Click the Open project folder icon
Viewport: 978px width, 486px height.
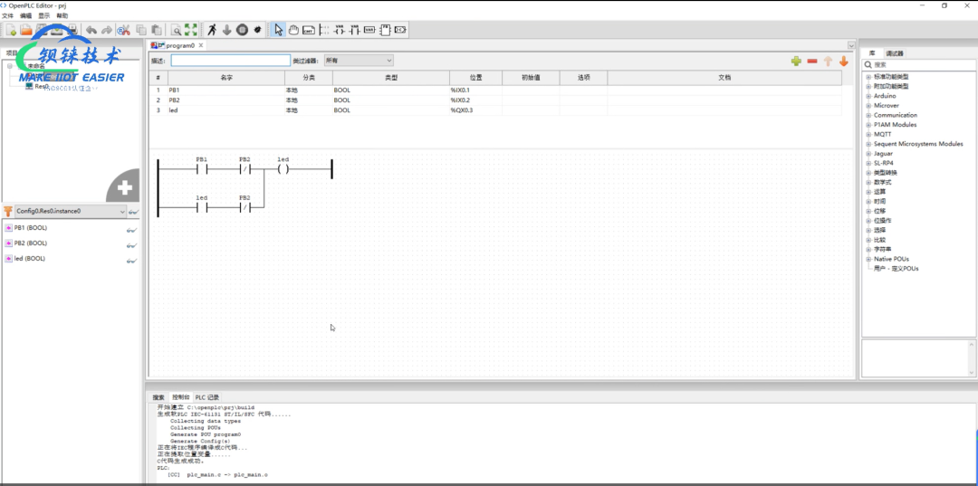(x=26, y=30)
